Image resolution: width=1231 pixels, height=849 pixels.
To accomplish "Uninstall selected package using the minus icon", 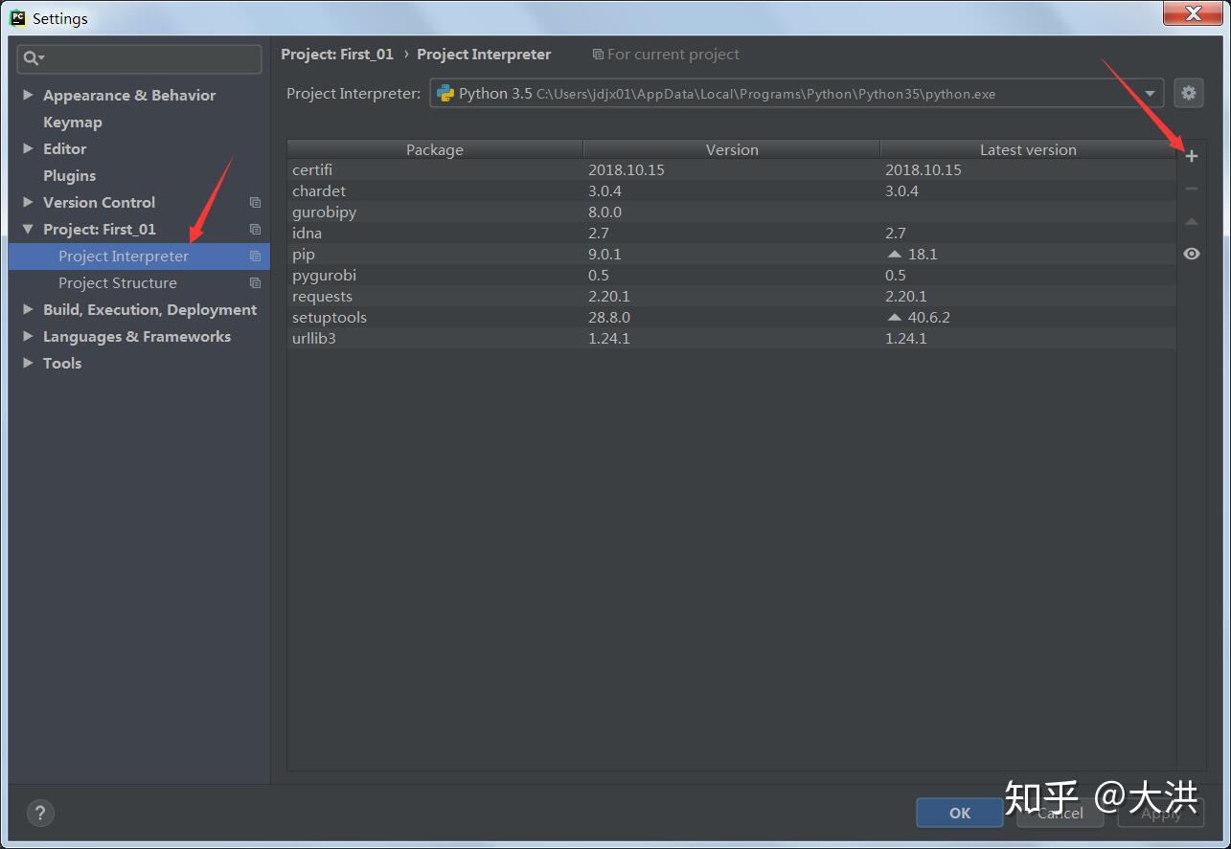I will 1191,188.
